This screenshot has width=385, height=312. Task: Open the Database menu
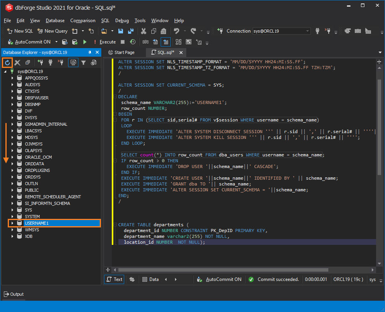point(55,21)
